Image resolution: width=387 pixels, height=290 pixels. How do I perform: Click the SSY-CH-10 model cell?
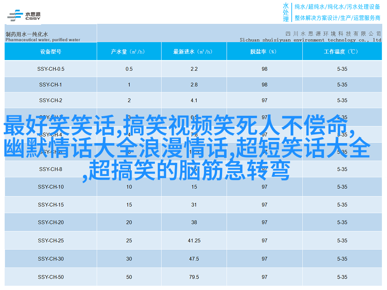point(51,187)
